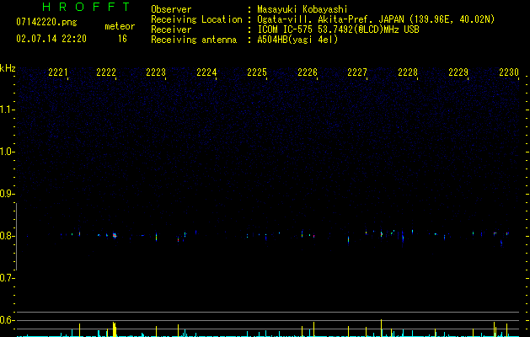Click the 'Receiving antenna' field label
530x337 pixels.
coord(194,40)
